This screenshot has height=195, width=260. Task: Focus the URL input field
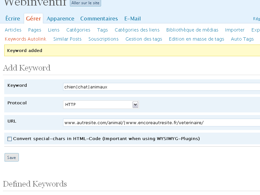click(161, 123)
